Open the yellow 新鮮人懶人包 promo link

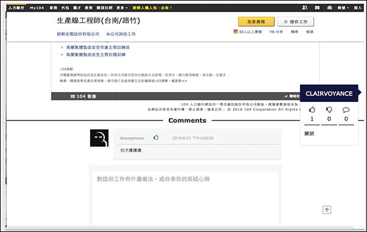click(152, 8)
